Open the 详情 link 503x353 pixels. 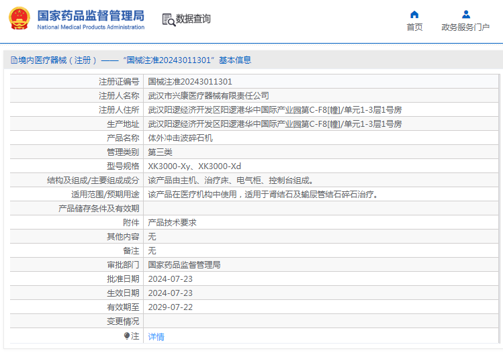(156, 337)
